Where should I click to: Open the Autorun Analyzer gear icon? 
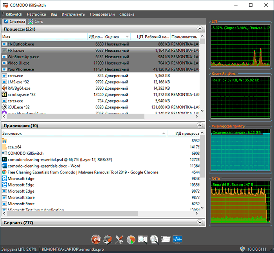(108, 239)
